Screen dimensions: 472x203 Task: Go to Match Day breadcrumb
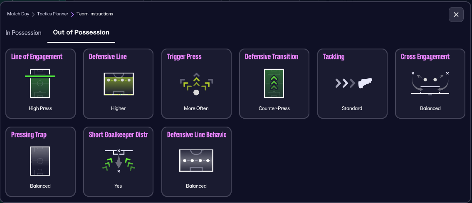[18, 14]
